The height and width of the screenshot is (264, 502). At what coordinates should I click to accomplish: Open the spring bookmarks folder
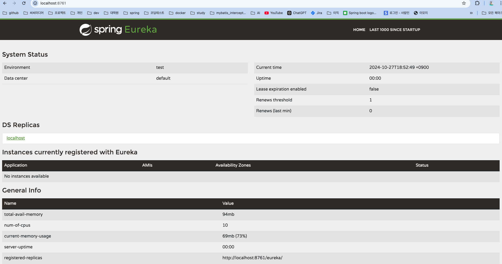point(131,13)
